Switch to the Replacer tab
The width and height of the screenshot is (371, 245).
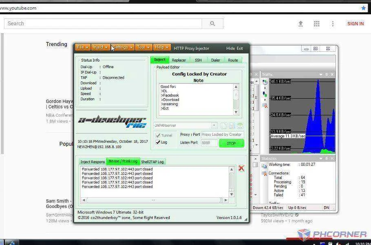coord(179,60)
